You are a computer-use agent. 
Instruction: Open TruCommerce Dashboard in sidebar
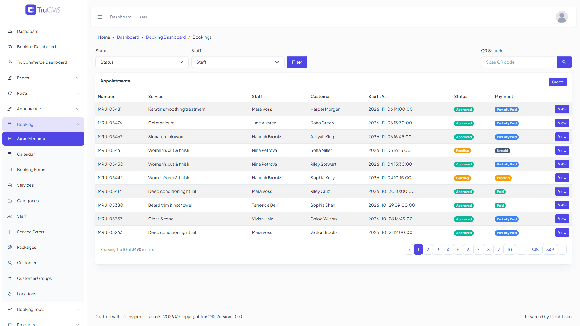pos(43,62)
